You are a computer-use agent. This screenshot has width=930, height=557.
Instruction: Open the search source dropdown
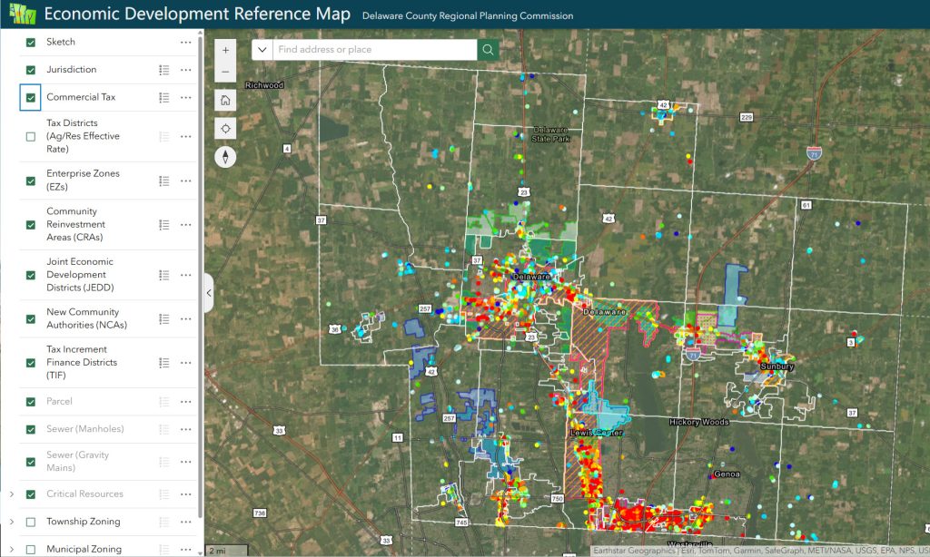click(x=262, y=49)
